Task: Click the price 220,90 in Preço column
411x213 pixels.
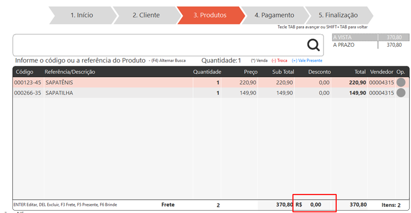Action: click(248, 83)
